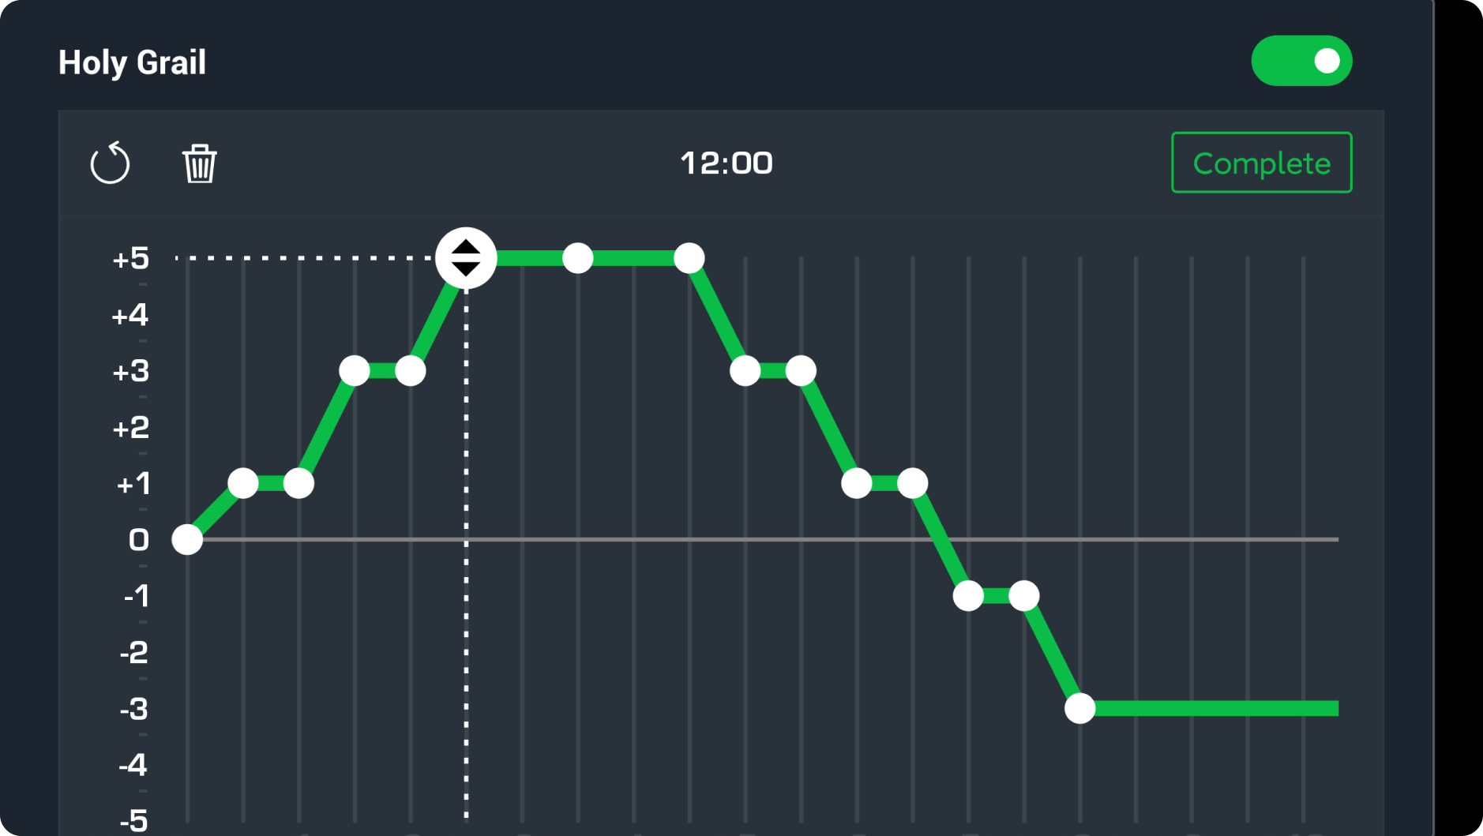
Task: Click the curve start point at 0
Action: tap(187, 540)
